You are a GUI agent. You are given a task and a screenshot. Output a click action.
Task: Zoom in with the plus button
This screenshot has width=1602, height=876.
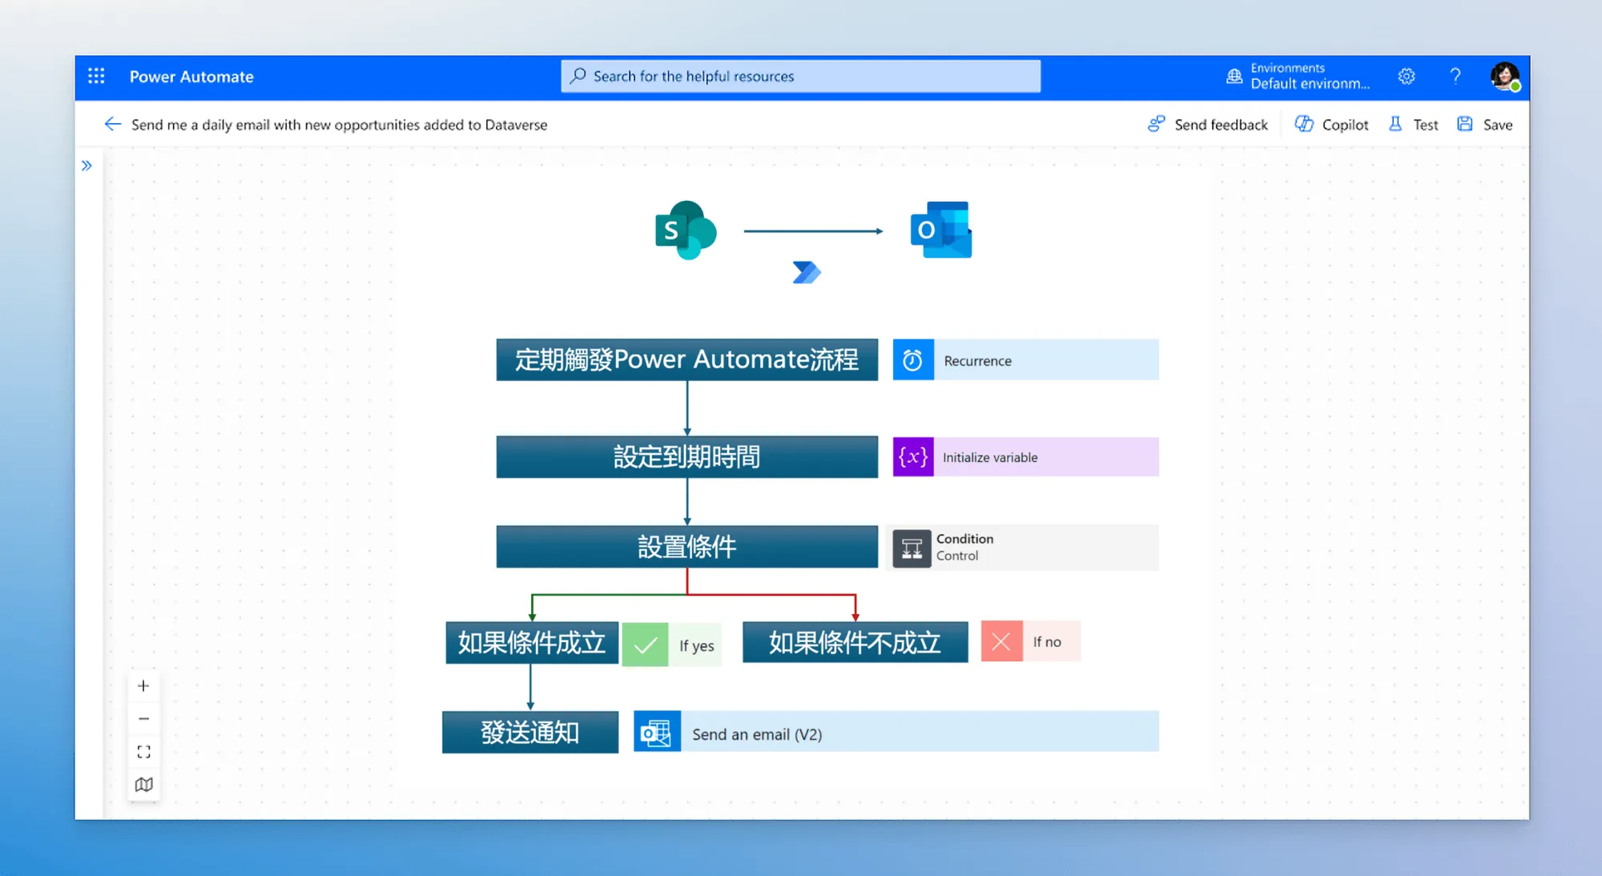pyautogui.click(x=143, y=685)
